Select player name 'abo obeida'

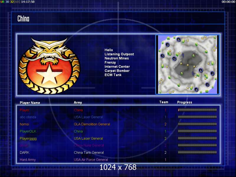[x=28, y=117]
